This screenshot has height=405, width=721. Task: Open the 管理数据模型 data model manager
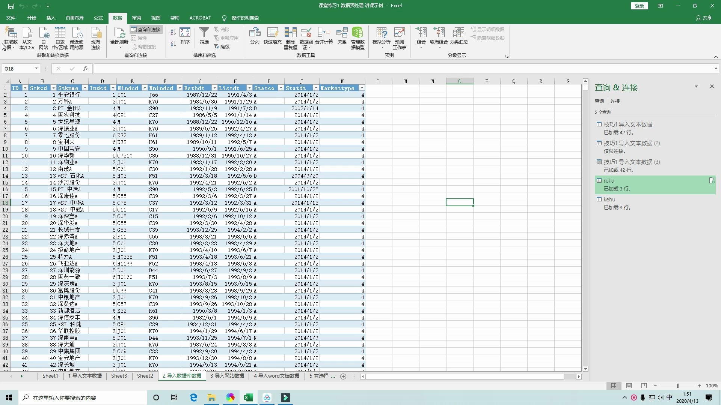(x=357, y=37)
